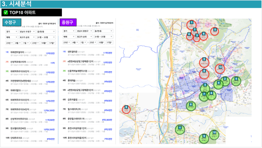262x148 pixels.
Task: Open 위례역푸르지오6단지 listing
Action: click(30, 73)
